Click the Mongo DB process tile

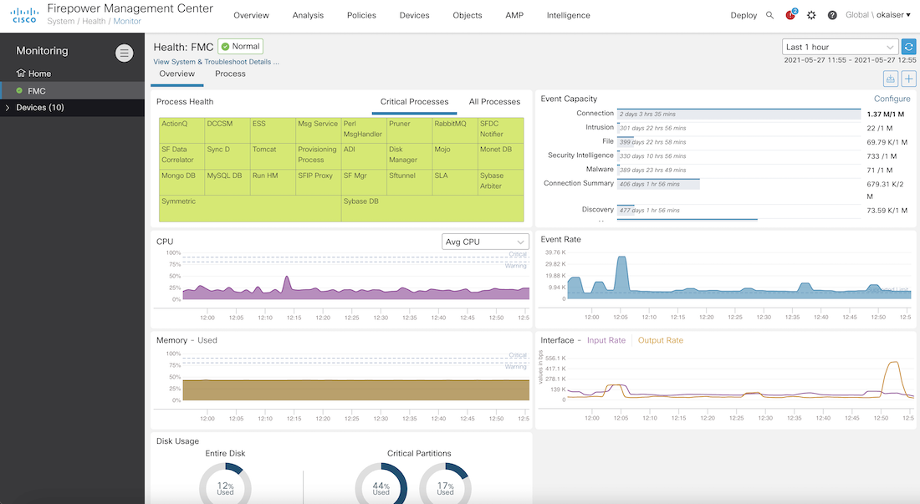click(181, 182)
